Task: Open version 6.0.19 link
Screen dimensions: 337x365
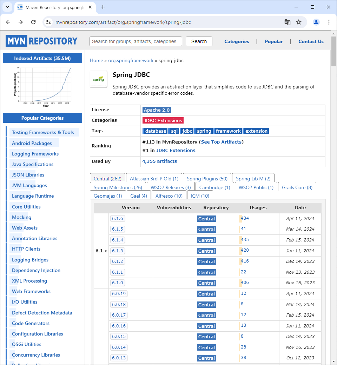Action: (x=119, y=294)
